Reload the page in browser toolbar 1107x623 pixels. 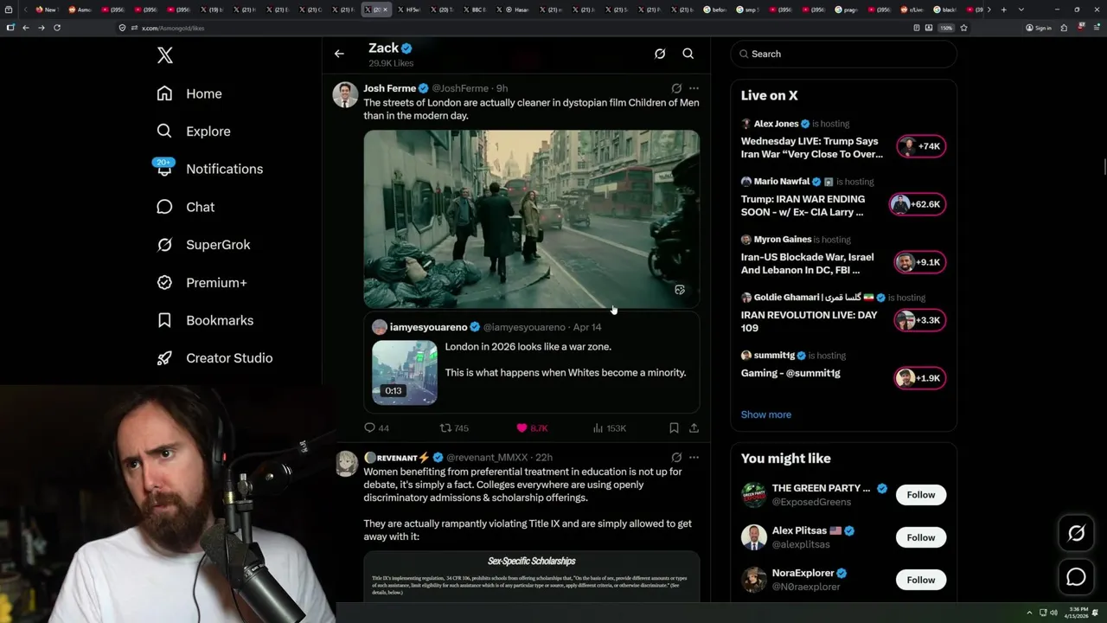click(x=57, y=28)
